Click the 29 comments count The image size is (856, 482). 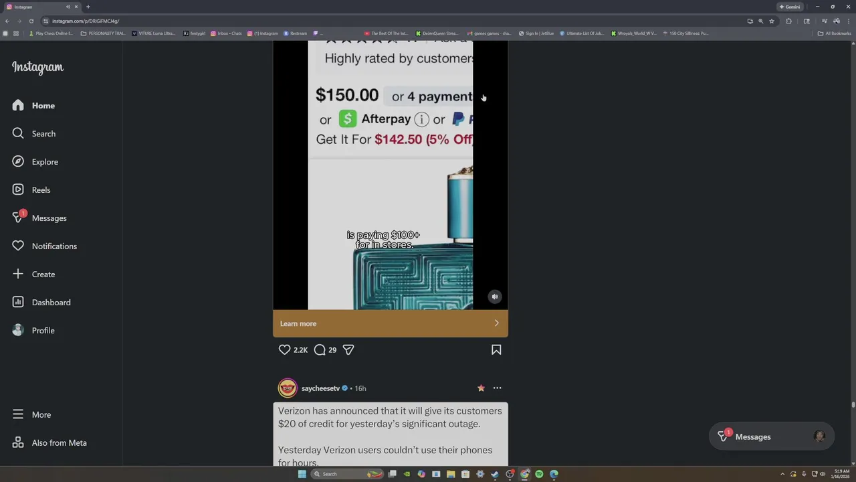(x=332, y=350)
